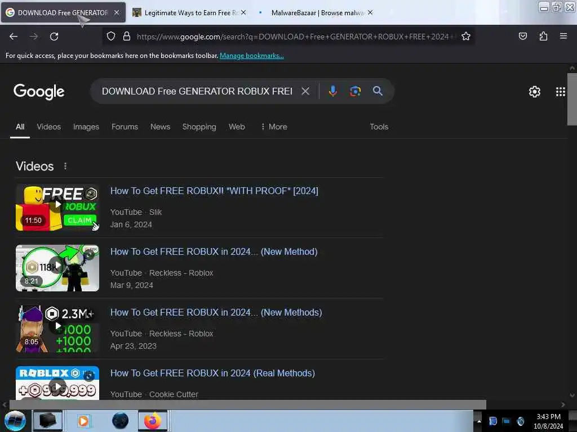Filter results by Images
This screenshot has width=577, height=432.
point(86,127)
